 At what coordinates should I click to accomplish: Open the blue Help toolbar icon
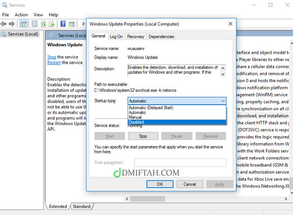point(63,24)
